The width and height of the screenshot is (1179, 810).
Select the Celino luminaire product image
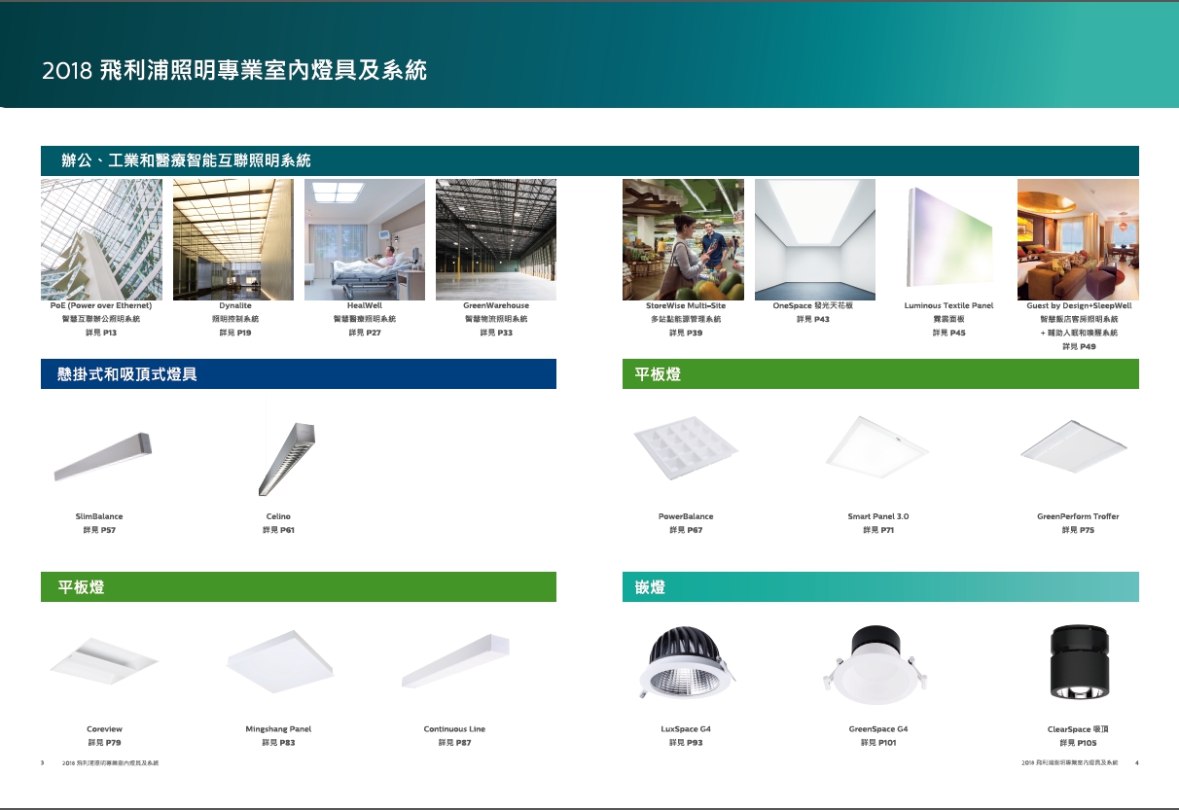tap(289, 458)
